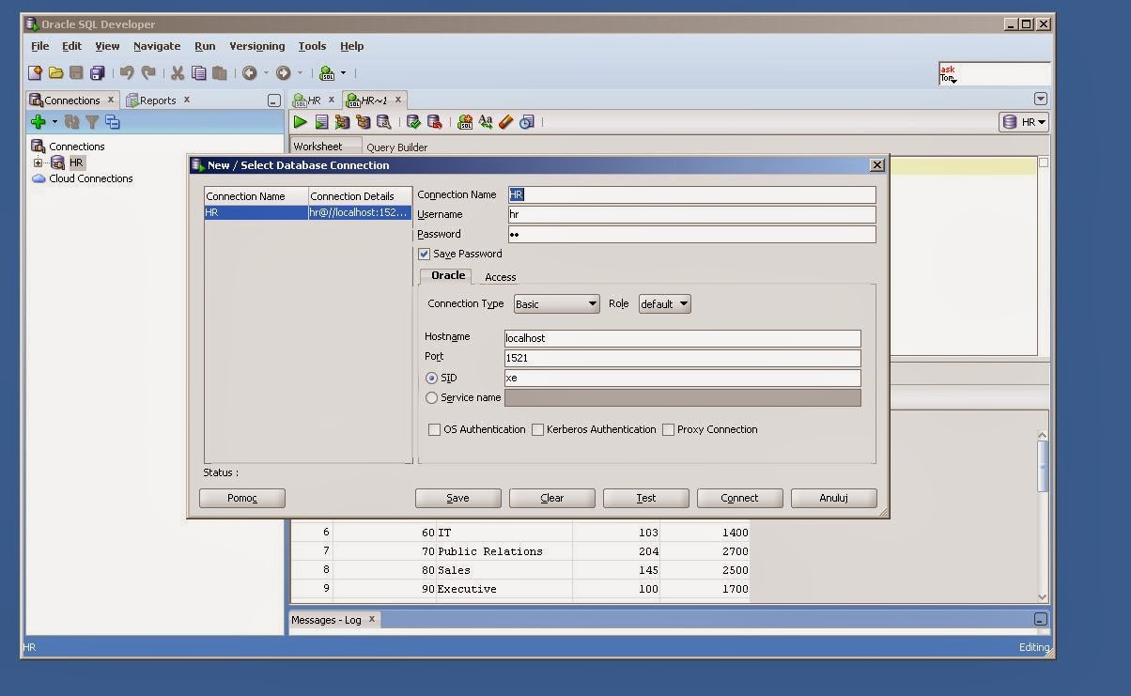Expand the HR connection tree node
Screen dimensions: 1131x696
tap(38, 163)
